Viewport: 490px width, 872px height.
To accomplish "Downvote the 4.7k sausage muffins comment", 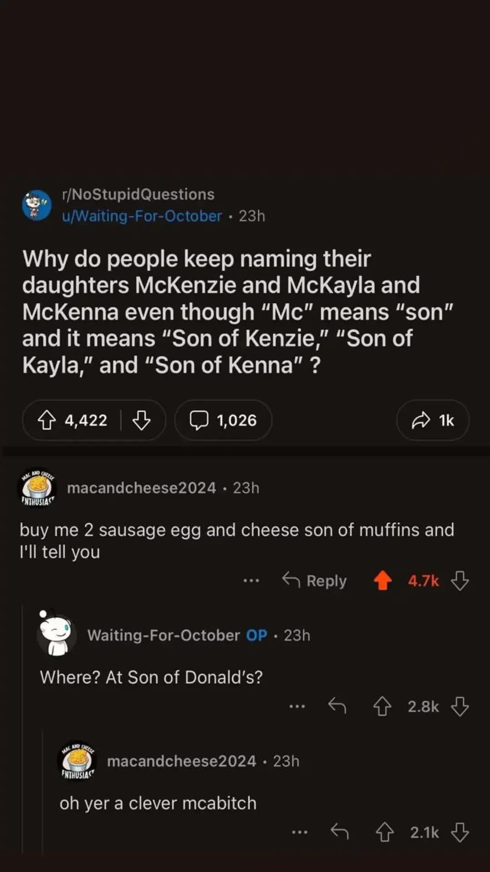I will tap(460, 580).
